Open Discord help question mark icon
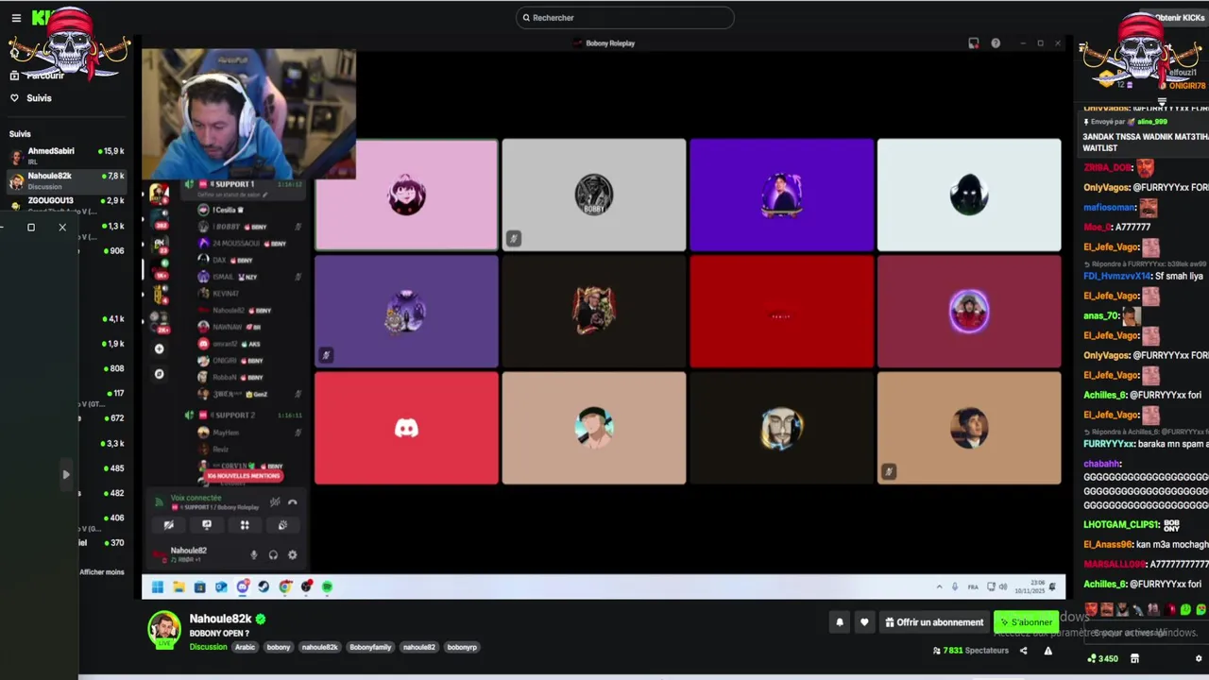Screen dimensions: 1209x680 tap(996, 43)
